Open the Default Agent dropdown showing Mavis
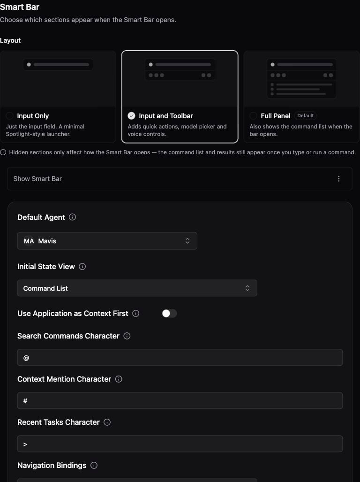Viewport: 360px width, 482px height. tap(107, 241)
